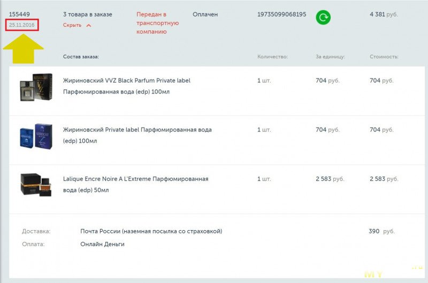Click the green repeat order icon
Image resolution: width=428 pixels, height=283 pixels.
point(323,18)
